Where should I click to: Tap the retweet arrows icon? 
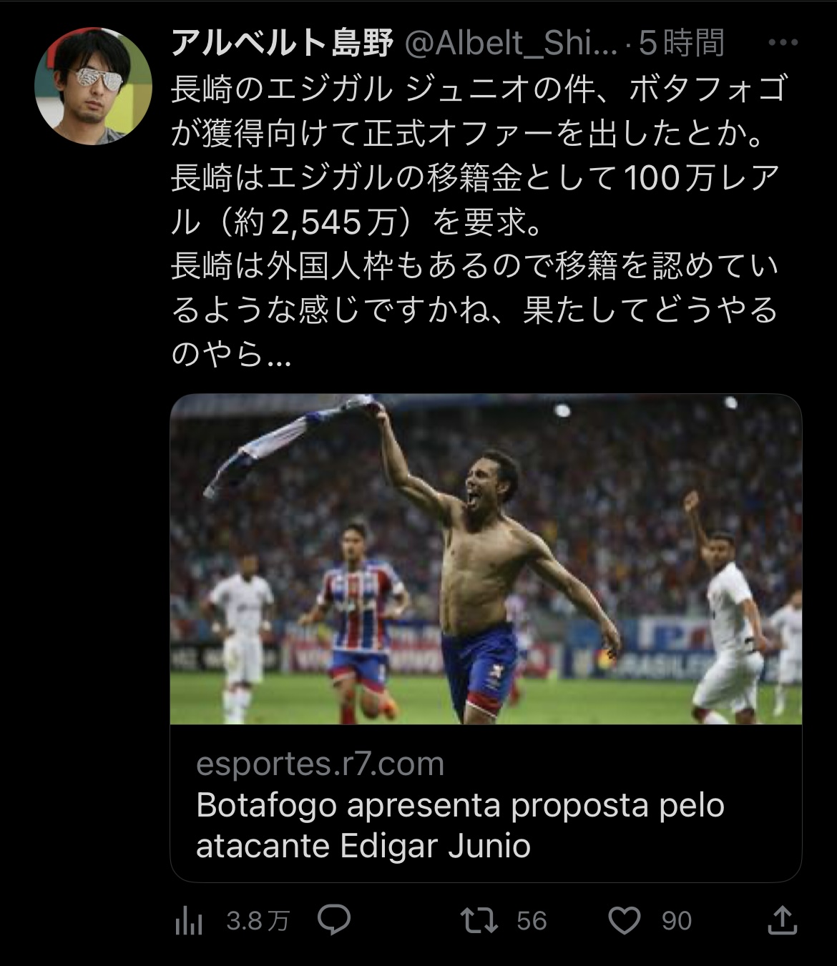[x=479, y=920]
